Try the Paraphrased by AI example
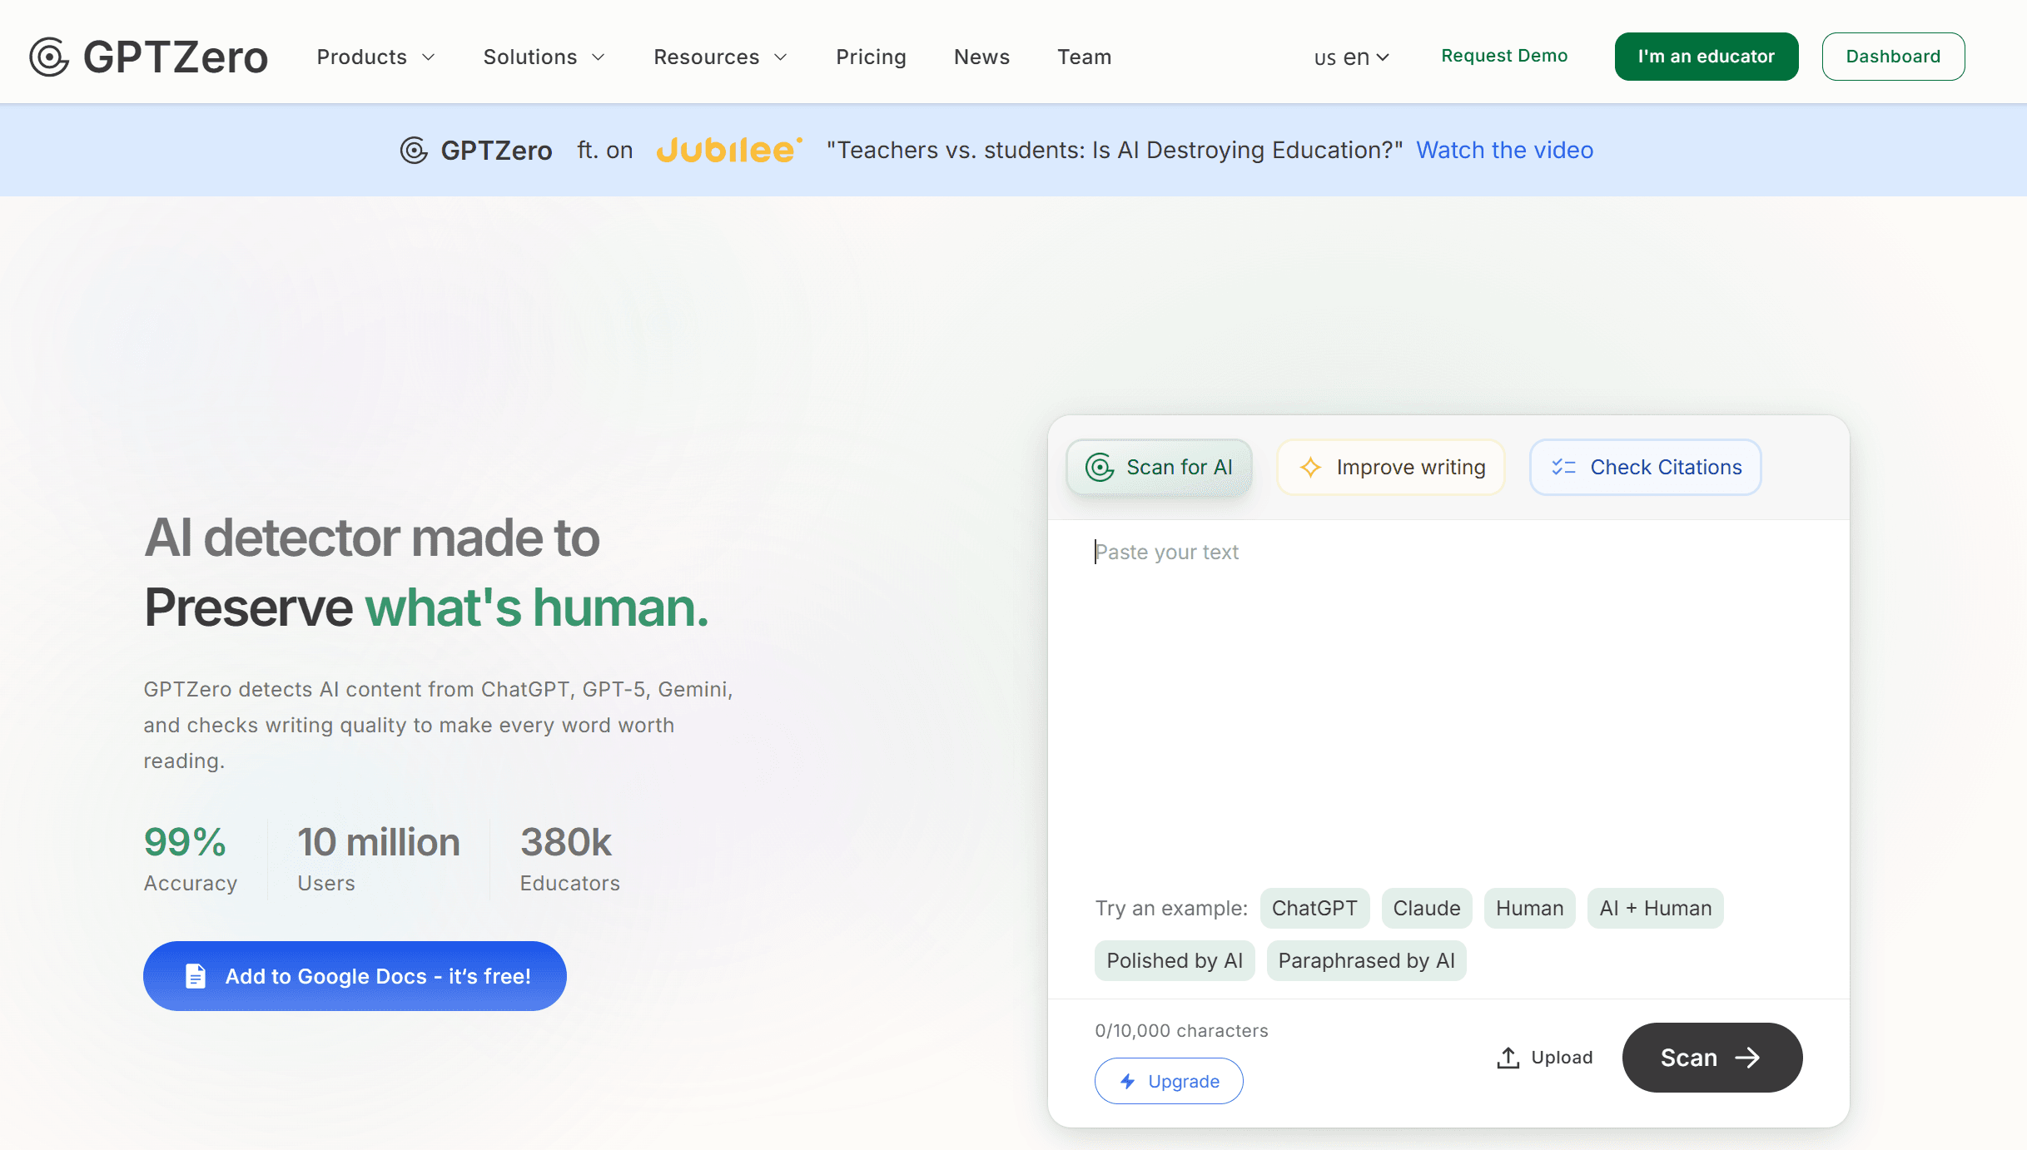2027x1150 pixels. pyautogui.click(x=1366, y=960)
